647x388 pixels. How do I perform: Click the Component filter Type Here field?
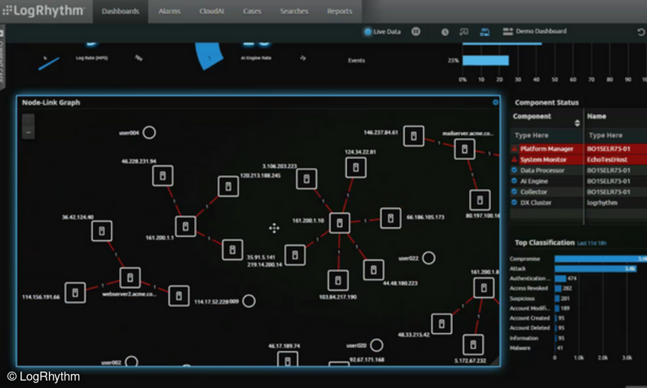546,135
